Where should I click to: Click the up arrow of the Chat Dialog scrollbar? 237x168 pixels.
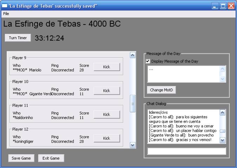[x=222, y=113]
